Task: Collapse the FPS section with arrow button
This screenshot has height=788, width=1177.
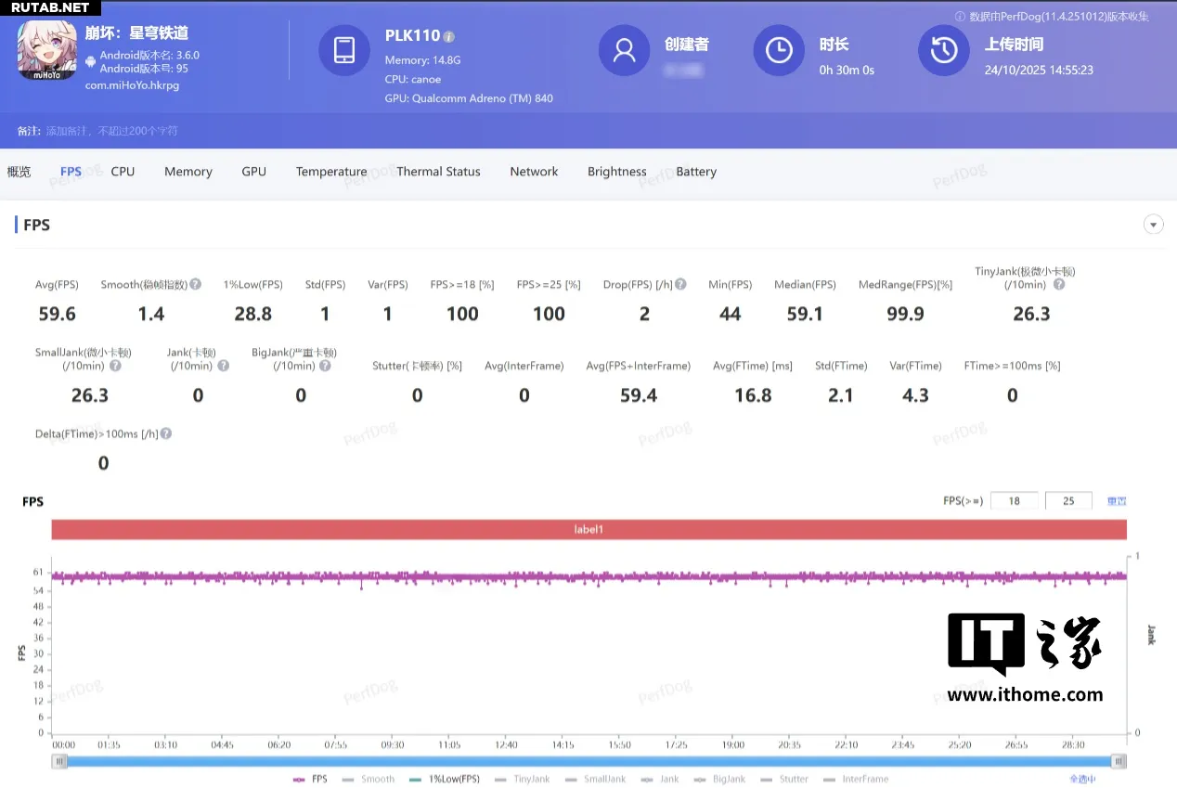Action: (x=1154, y=225)
